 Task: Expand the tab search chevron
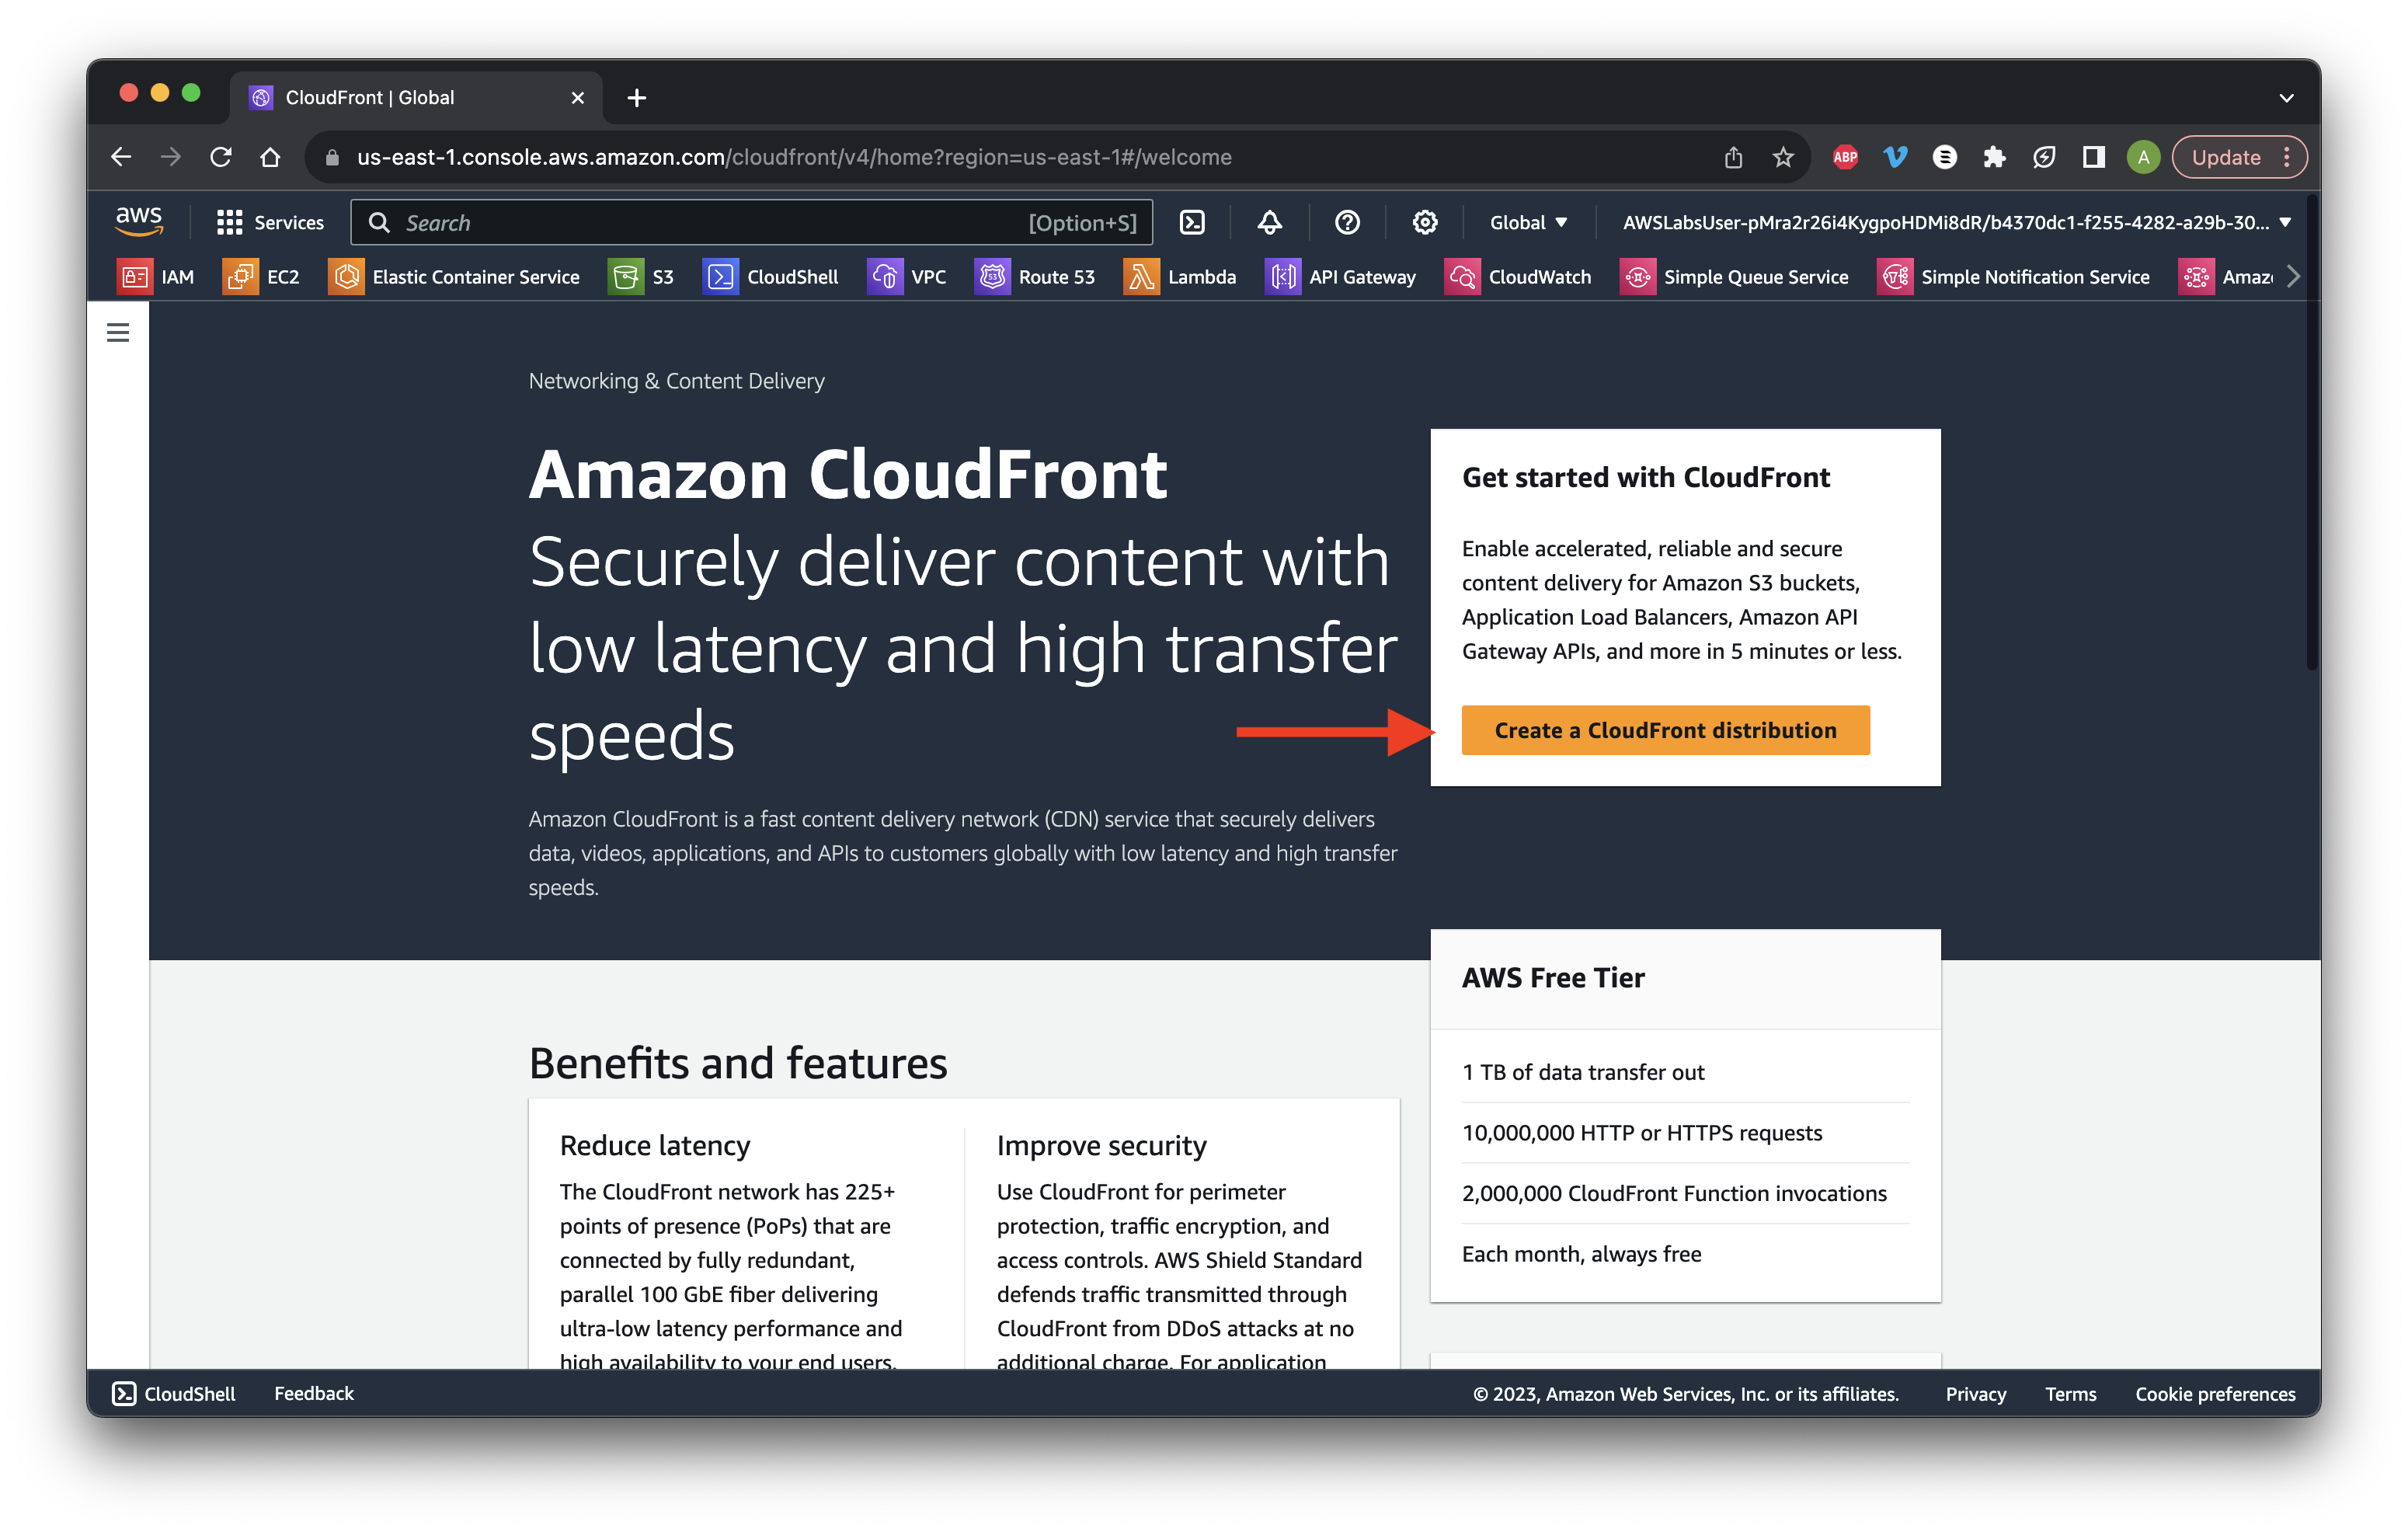pos(2286,98)
